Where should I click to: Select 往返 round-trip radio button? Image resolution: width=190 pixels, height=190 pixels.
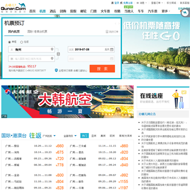(x=22, y=42)
